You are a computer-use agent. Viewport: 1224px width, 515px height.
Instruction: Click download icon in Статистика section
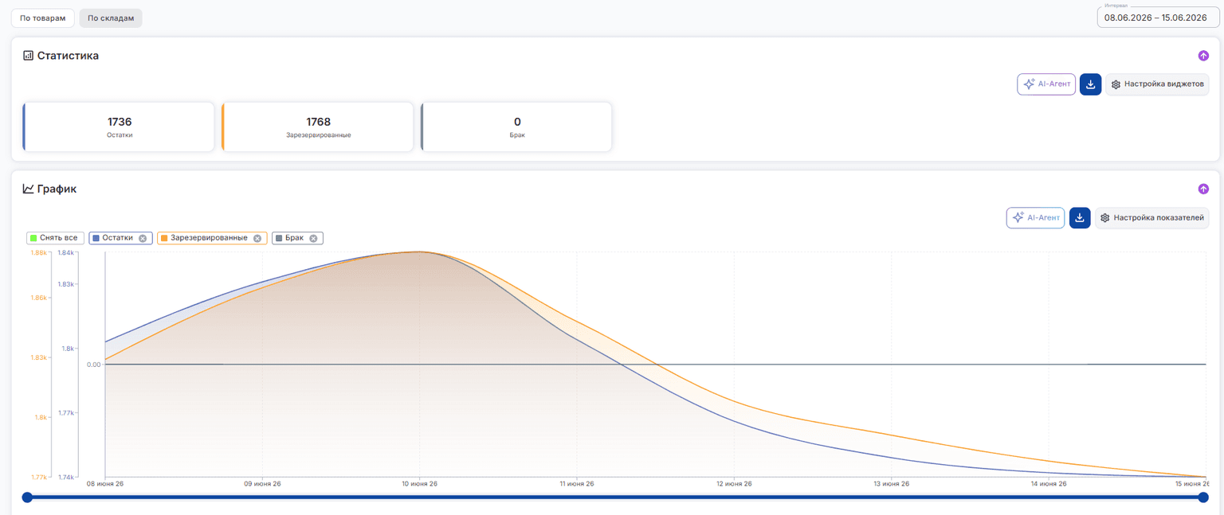1090,84
